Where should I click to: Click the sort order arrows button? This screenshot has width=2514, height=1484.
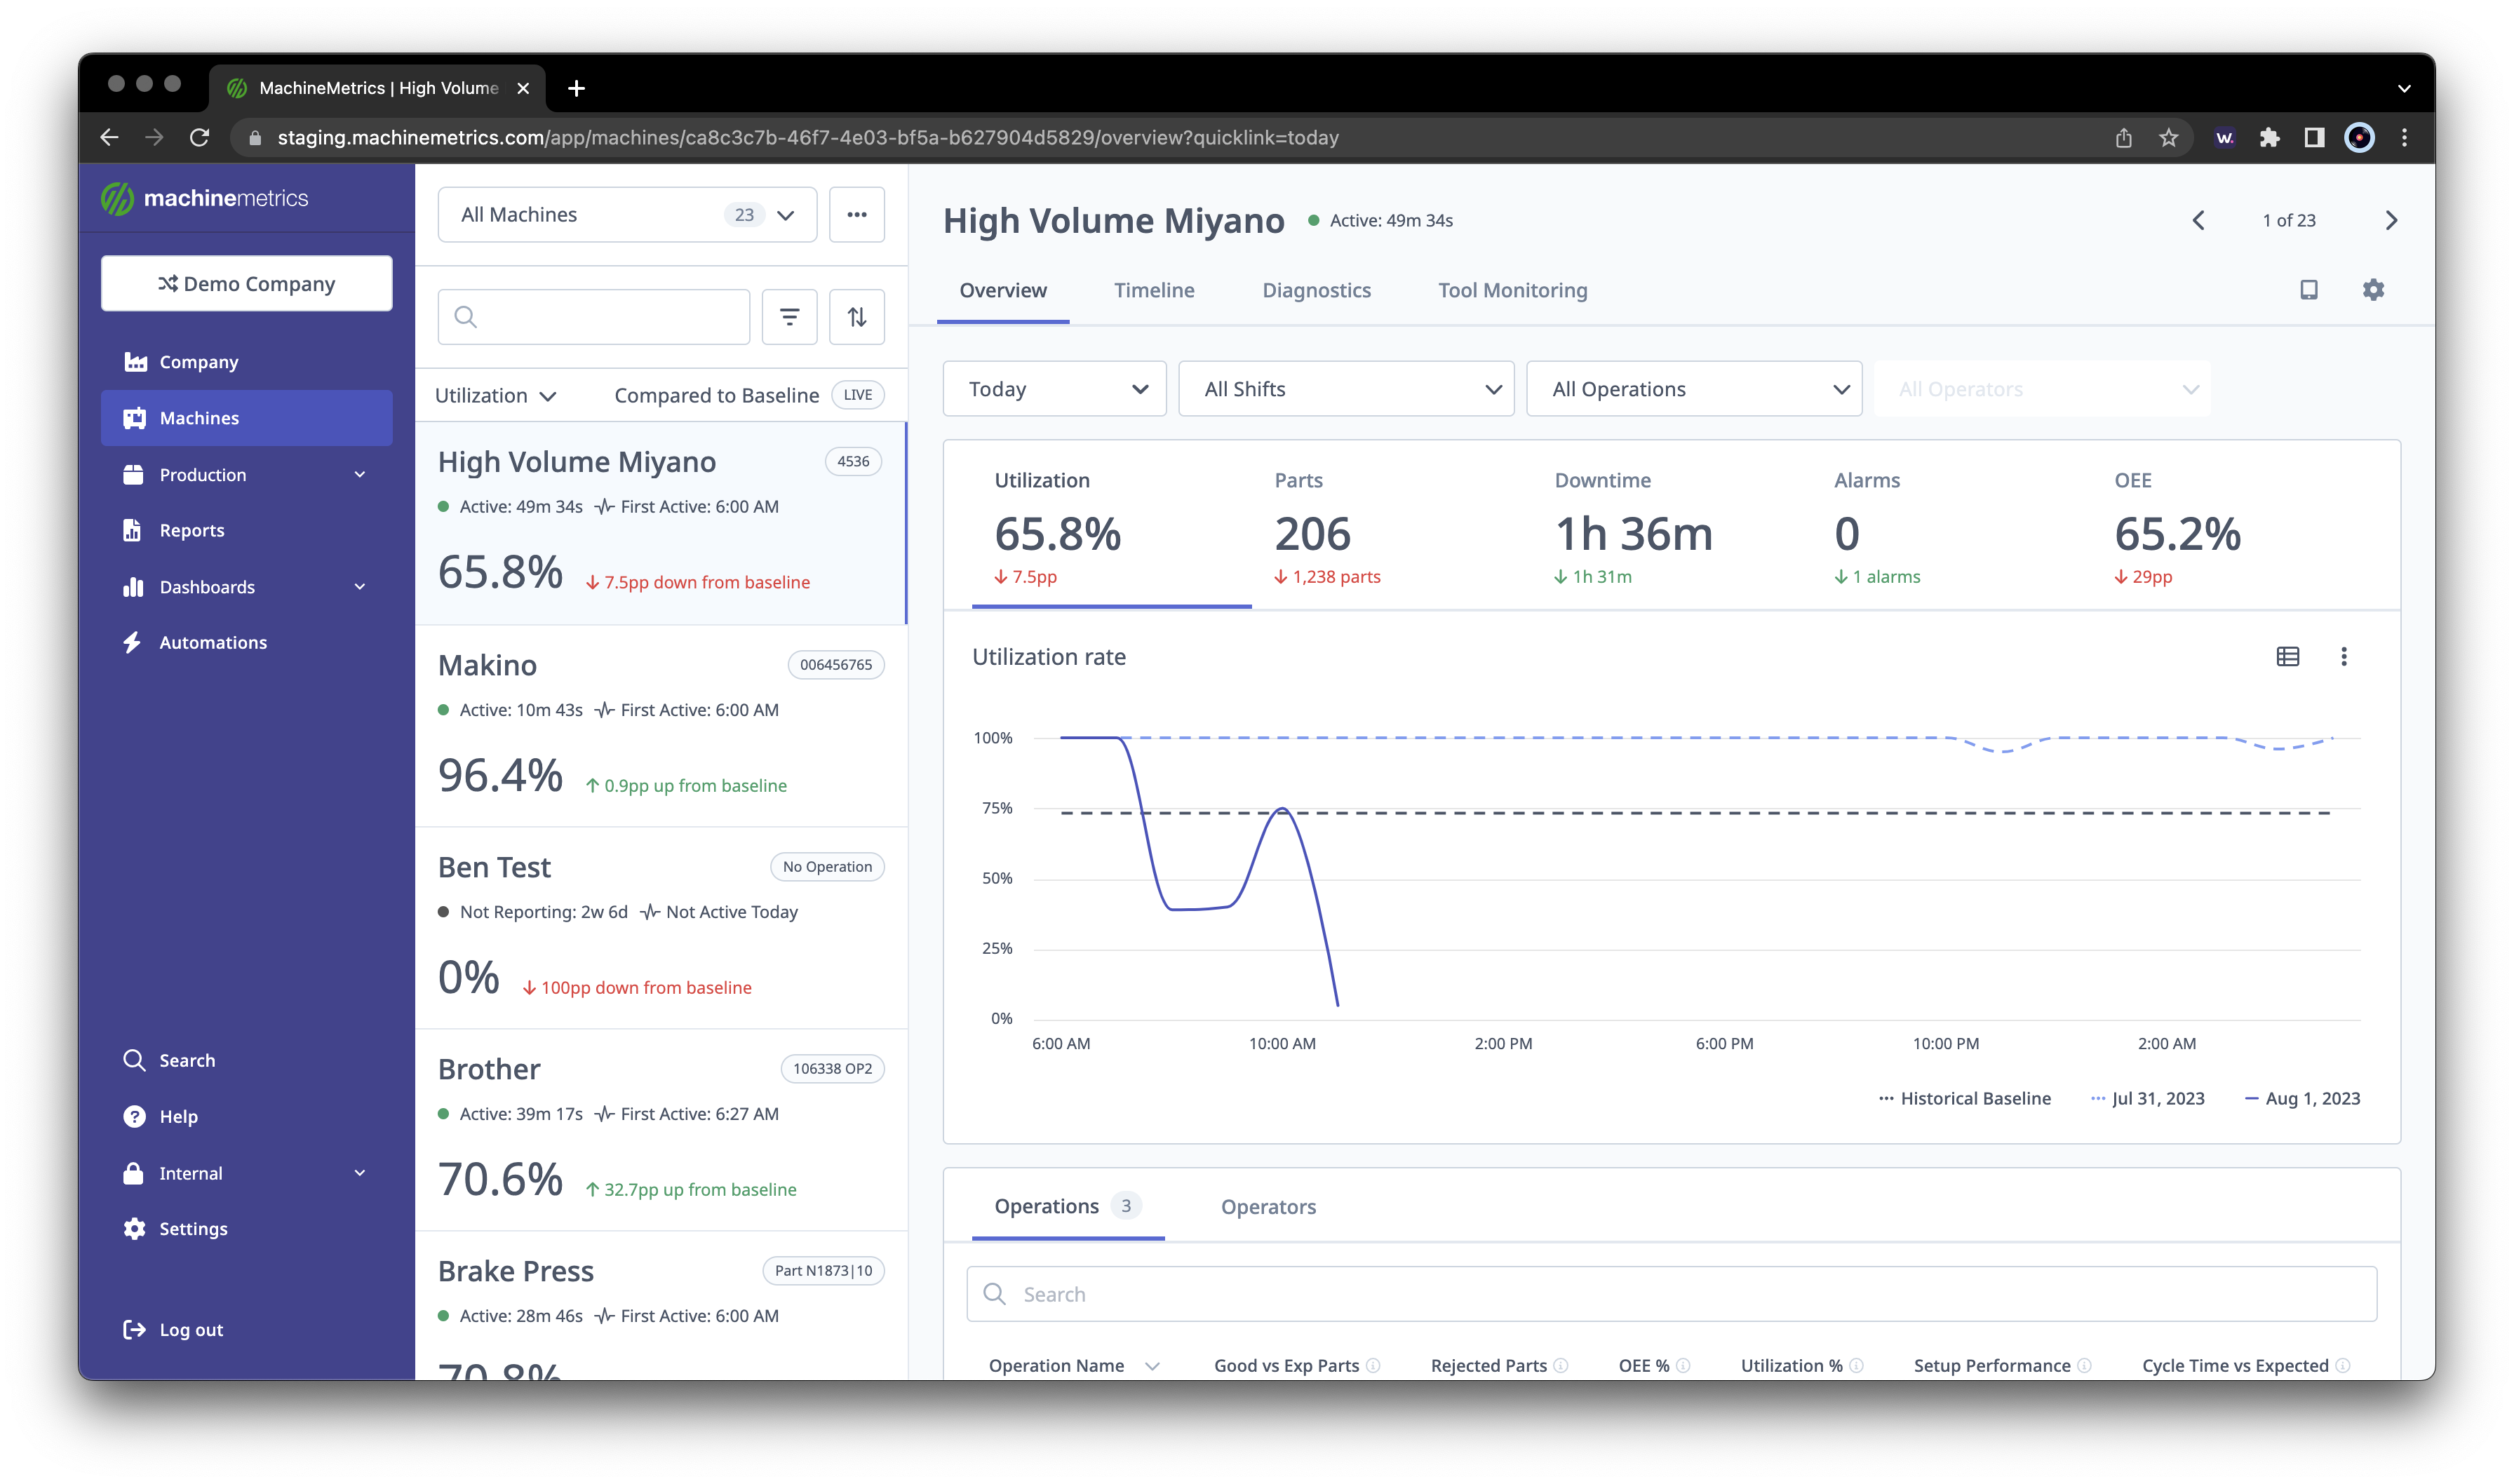coord(857,317)
